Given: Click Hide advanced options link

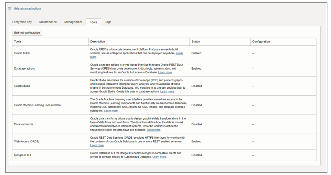Looking at the screenshot, I should [27, 9].
